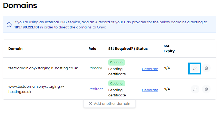
Task: Click Optional badge on primary domain
Action: click(x=117, y=62)
